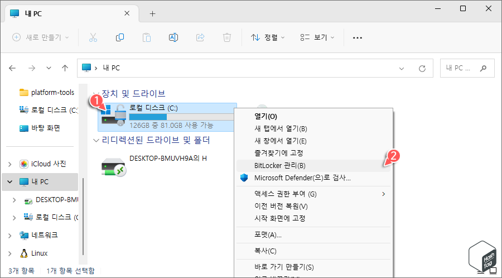Open the recent locations dropdown arrow
The image size is (502, 278).
[49, 68]
